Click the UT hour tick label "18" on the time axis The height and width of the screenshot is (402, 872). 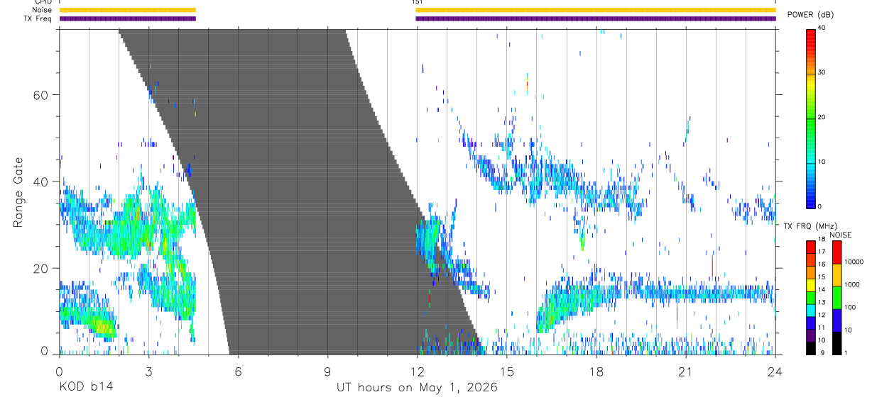(x=596, y=372)
